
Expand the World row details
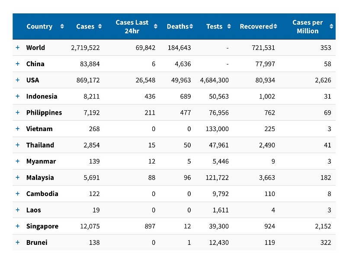click(18, 48)
